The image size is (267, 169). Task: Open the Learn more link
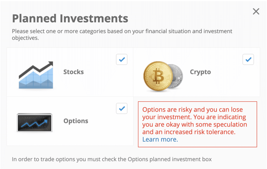[160, 139]
